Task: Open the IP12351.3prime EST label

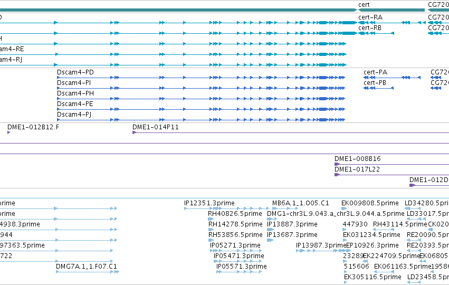Action: (x=209, y=203)
